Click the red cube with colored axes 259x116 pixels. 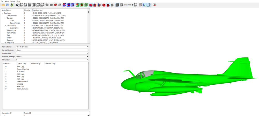(95, 5)
